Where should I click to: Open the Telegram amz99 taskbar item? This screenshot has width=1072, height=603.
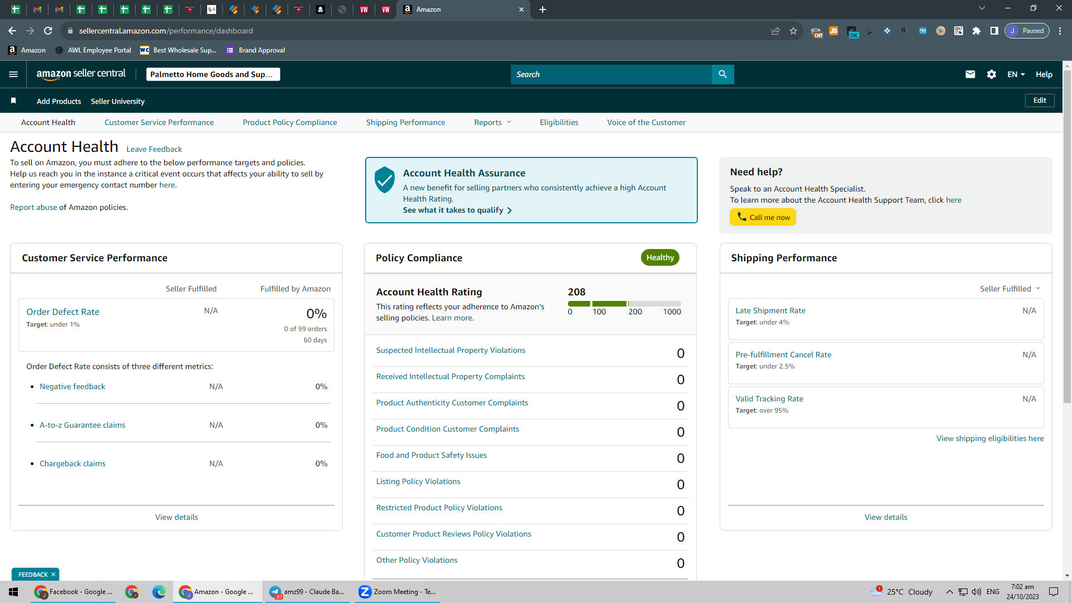pos(308,592)
